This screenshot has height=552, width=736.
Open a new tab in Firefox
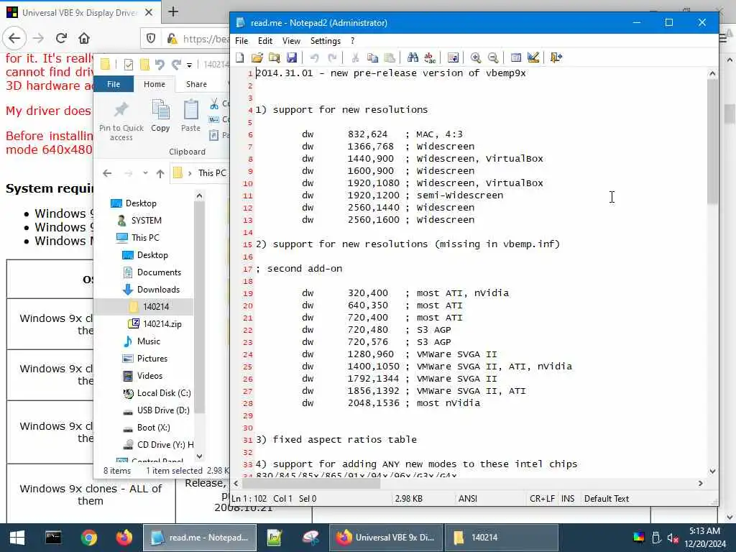[173, 11]
